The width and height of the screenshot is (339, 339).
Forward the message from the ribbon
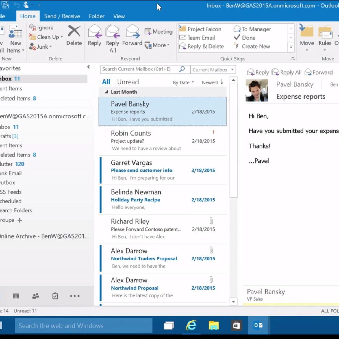pos(132,36)
